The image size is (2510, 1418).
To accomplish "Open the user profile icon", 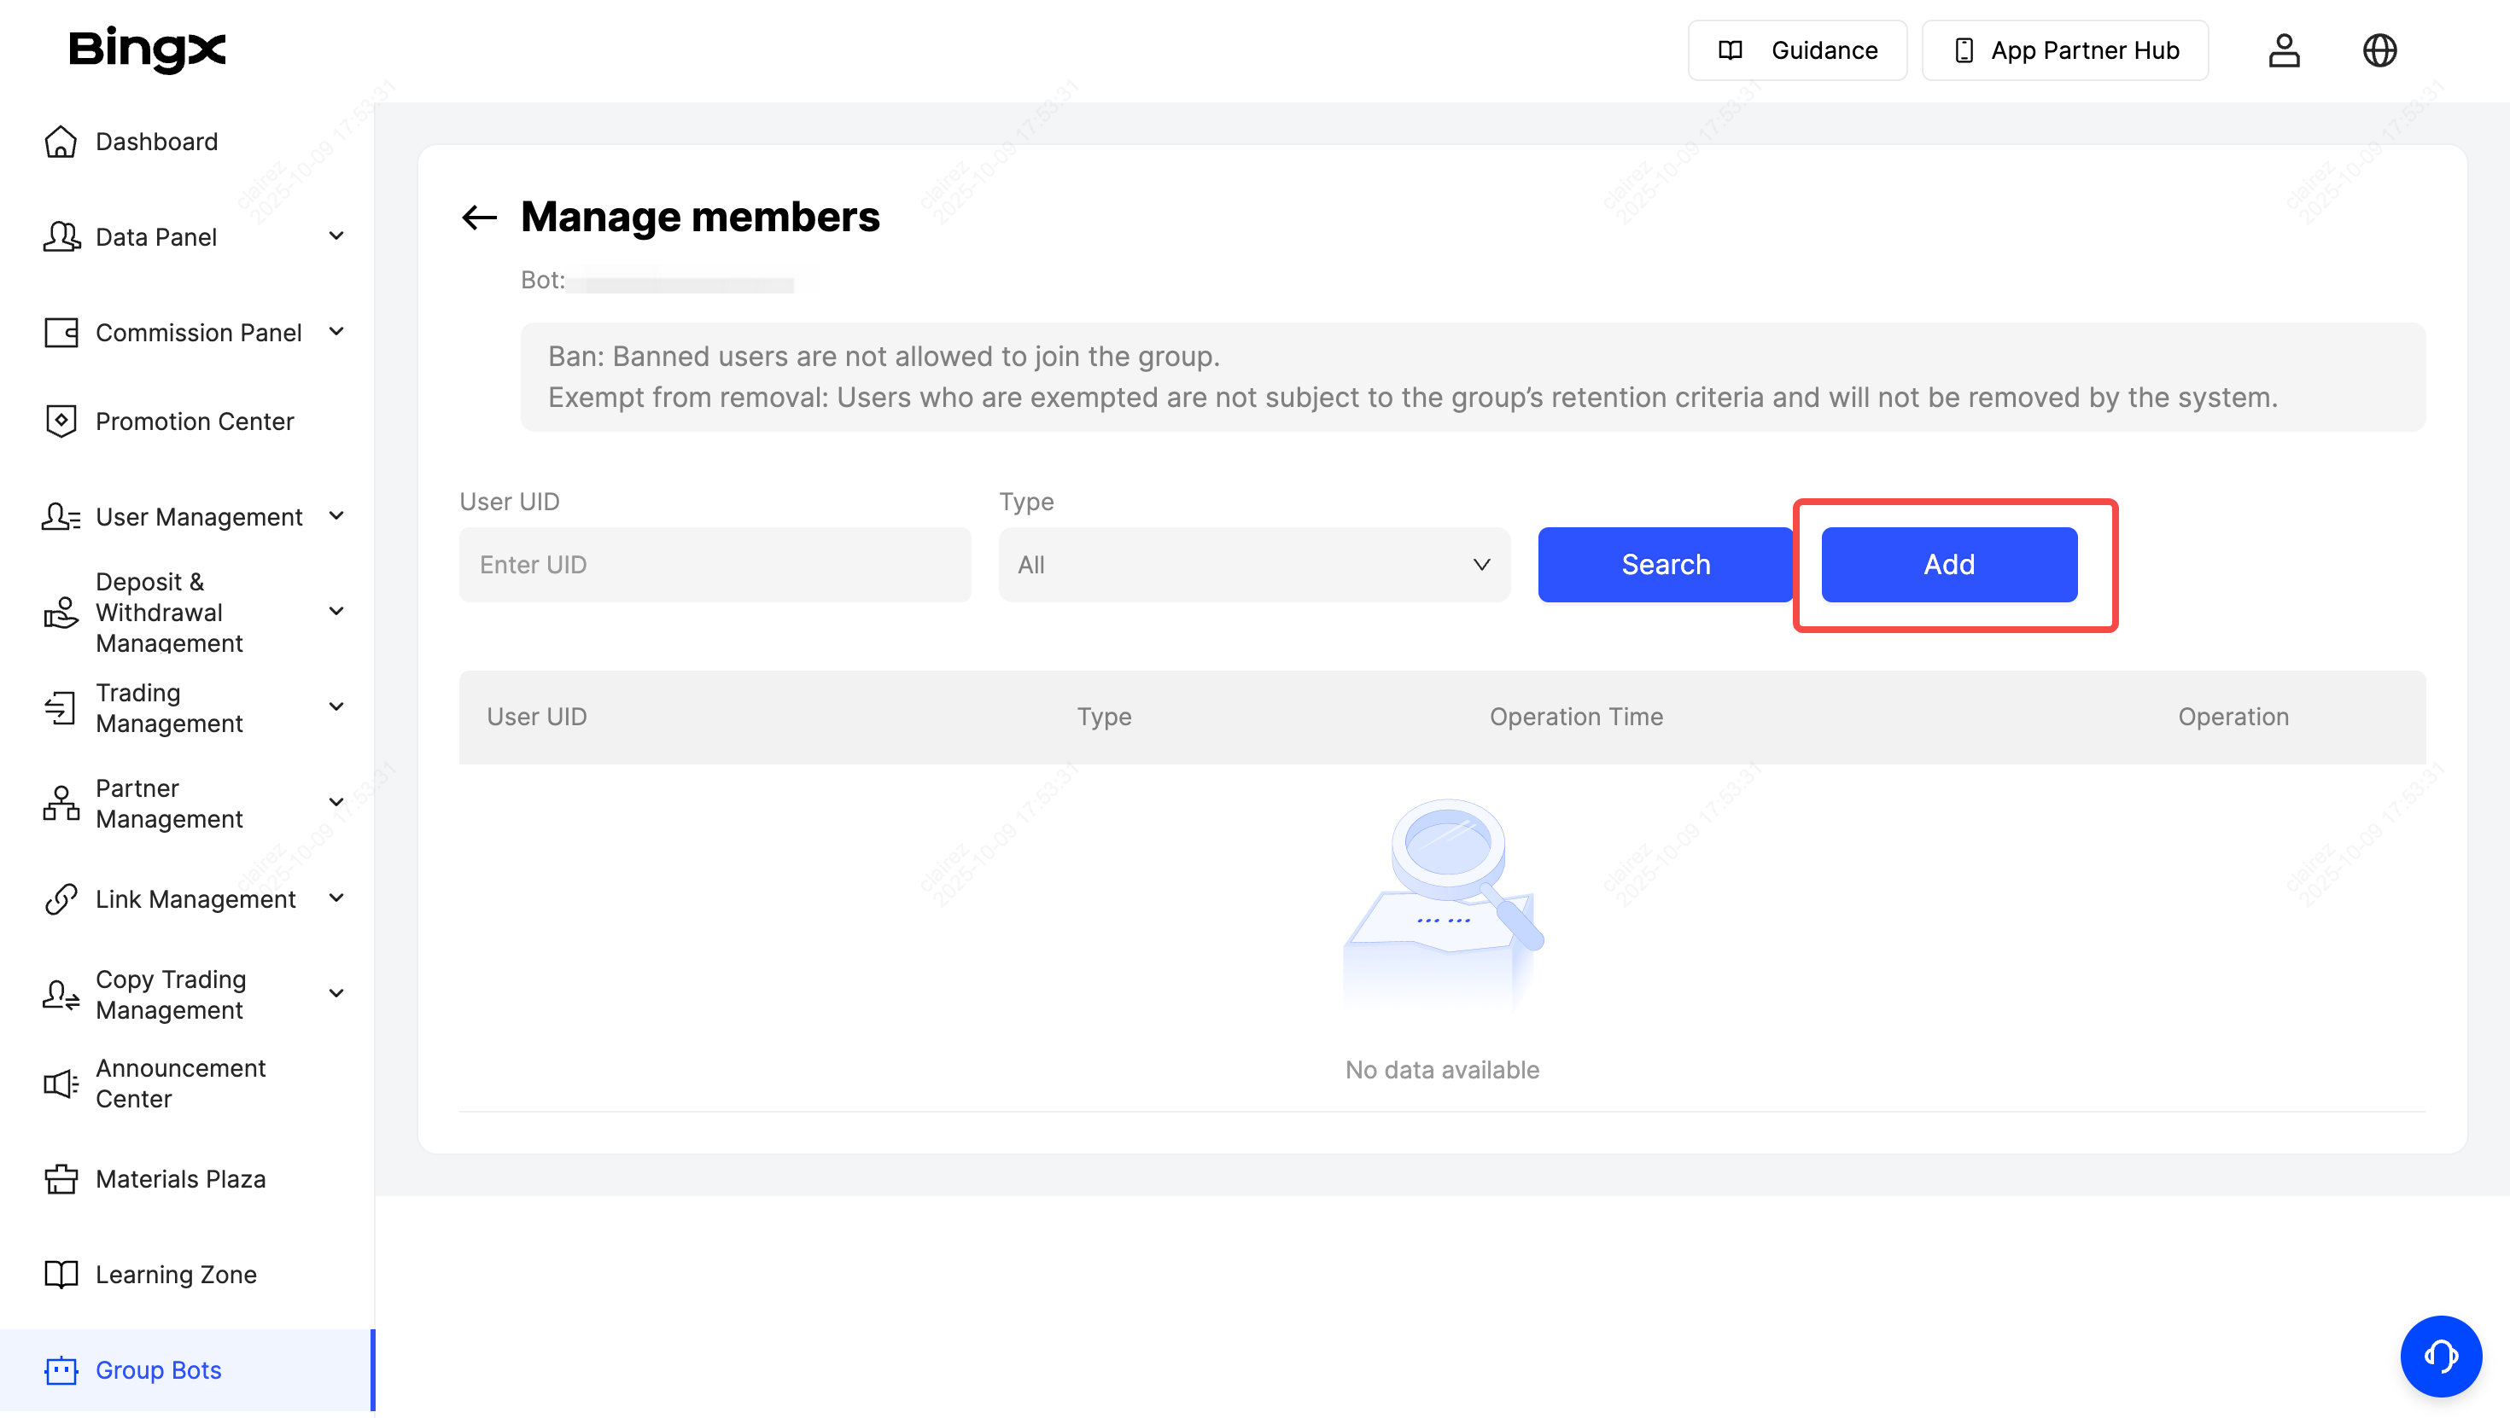I will tap(2283, 50).
